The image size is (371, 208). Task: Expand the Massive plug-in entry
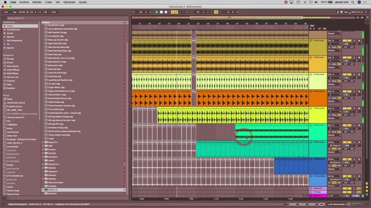[43, 168]
